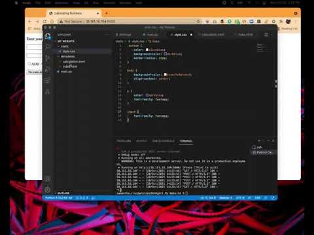Open the Extensions view in the activity bar
The width and height of the screenshot is (314, 235).
click(48, 80)
